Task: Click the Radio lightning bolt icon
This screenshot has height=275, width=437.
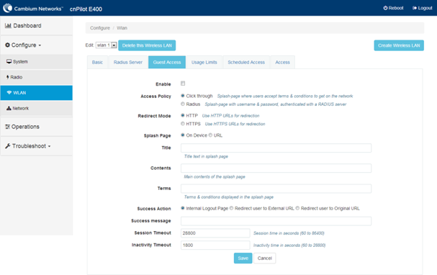Action: tap(8, 77)
